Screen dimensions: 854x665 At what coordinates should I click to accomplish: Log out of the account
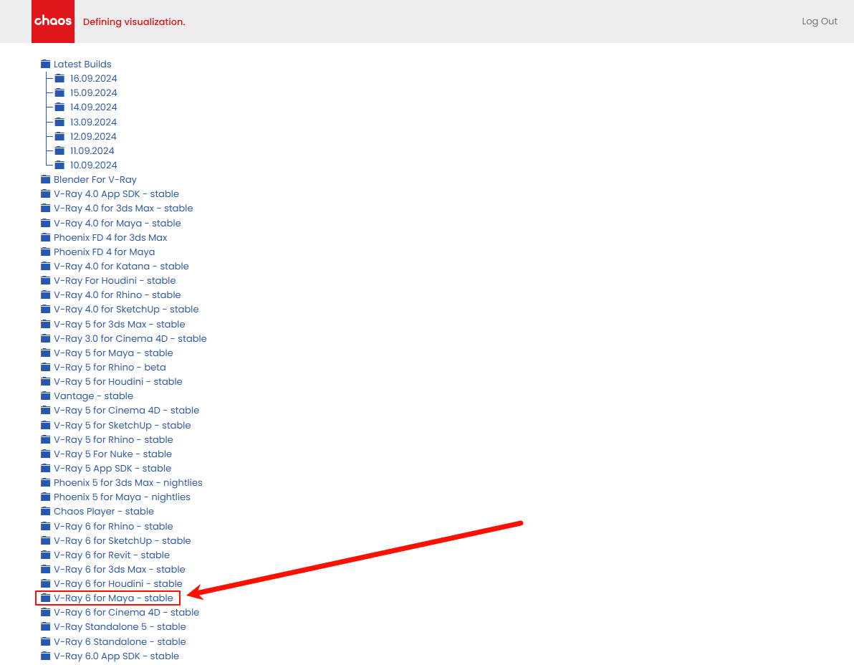[819, 21]
